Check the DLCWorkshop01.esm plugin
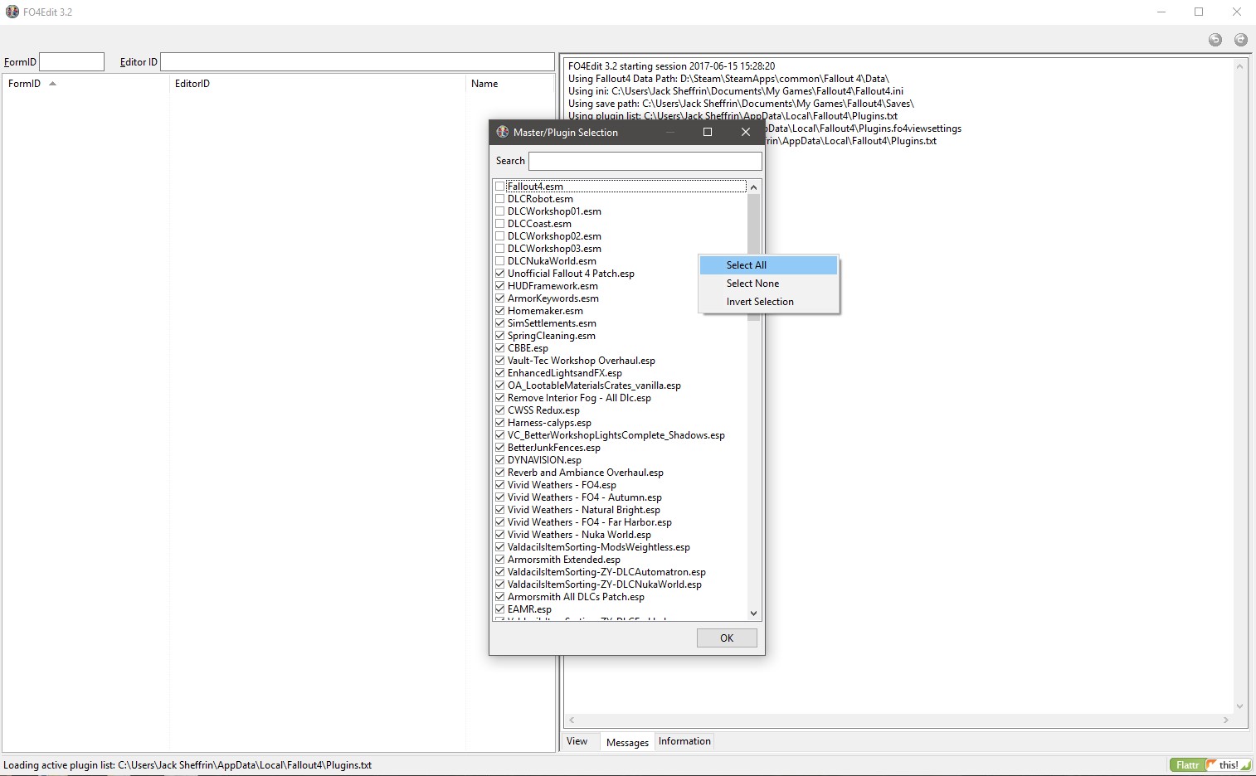The height and width of the screenshot is (776, 1256). tap(500, 211)
